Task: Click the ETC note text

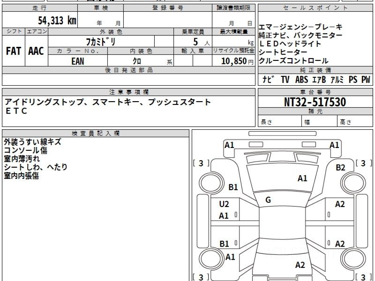Action: 16,111
